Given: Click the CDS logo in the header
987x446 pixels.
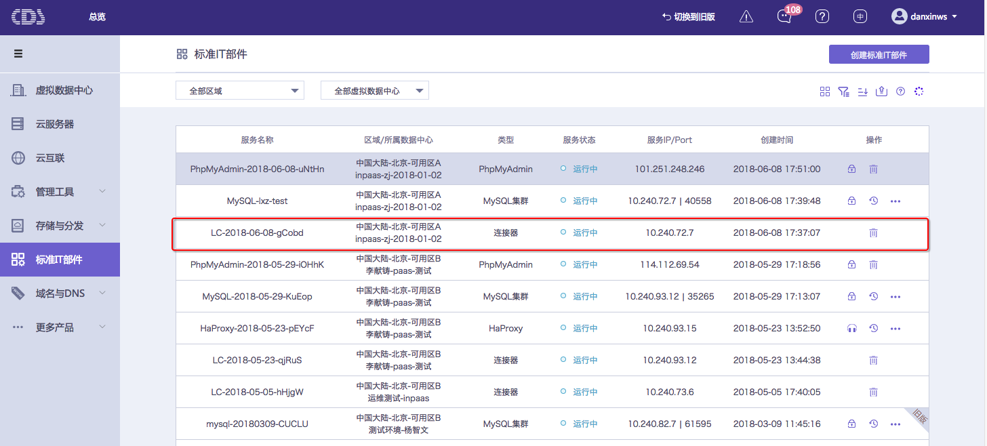Looking at the screenshot, I should click(x=28, y=17).
